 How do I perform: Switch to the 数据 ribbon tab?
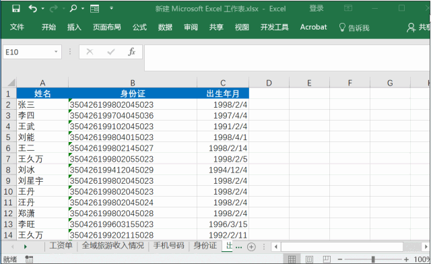[x=165, y=27]
